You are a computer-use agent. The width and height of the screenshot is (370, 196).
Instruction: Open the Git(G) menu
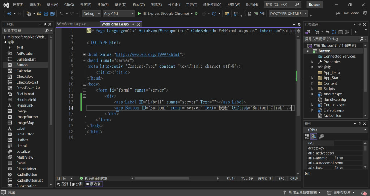click(69, 4)
